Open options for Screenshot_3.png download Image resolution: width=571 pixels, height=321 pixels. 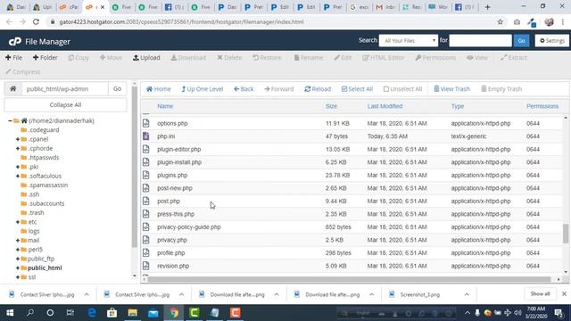pos(467,294)
